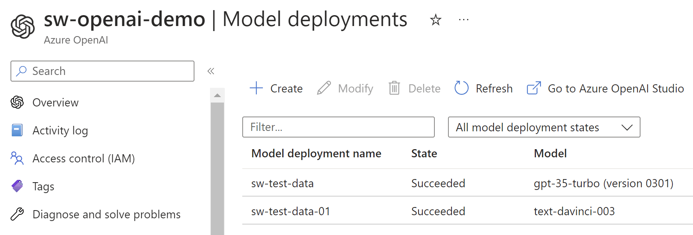Open All model deployment states dropdown
The image size is (693, 235).
[x=544, y=127]
